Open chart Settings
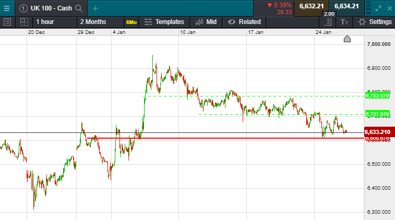Screen dimensions: 395x220 pyautogui.click(x=375, y=22)
